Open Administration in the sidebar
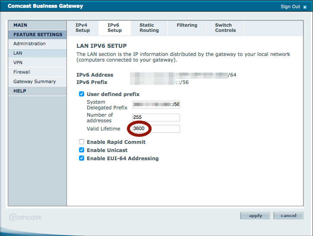The height and width of the screenshot is (236, 313). [x=29, y=44]
